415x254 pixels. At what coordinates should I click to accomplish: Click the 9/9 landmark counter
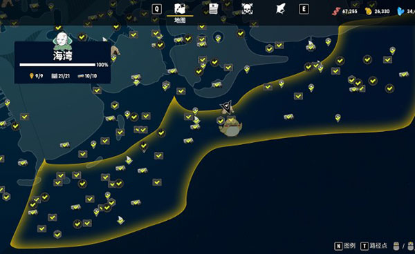point(36,76)
